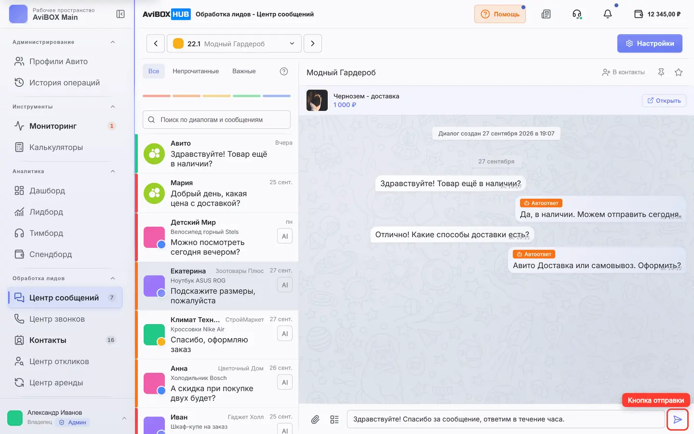Send message with the send arrow
The width and height of the screenshot is (694, 434).
point(678,420)
